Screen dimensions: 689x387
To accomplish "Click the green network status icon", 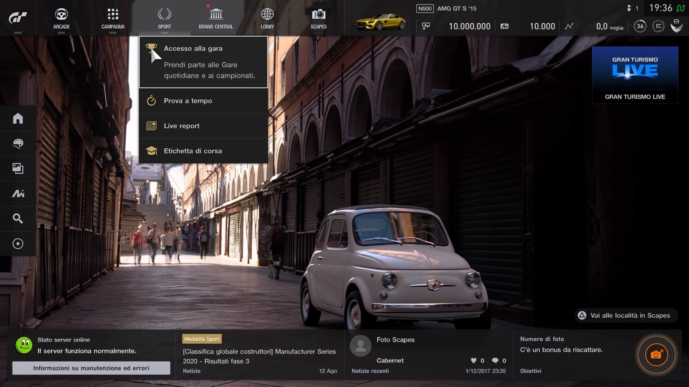I will 681,8.
